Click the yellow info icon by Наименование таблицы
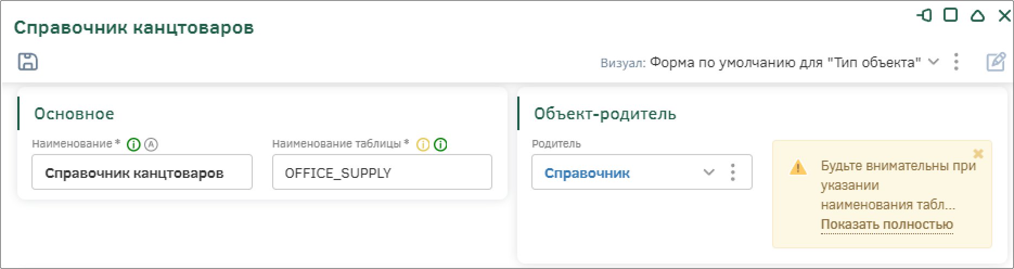 point(423,145)
